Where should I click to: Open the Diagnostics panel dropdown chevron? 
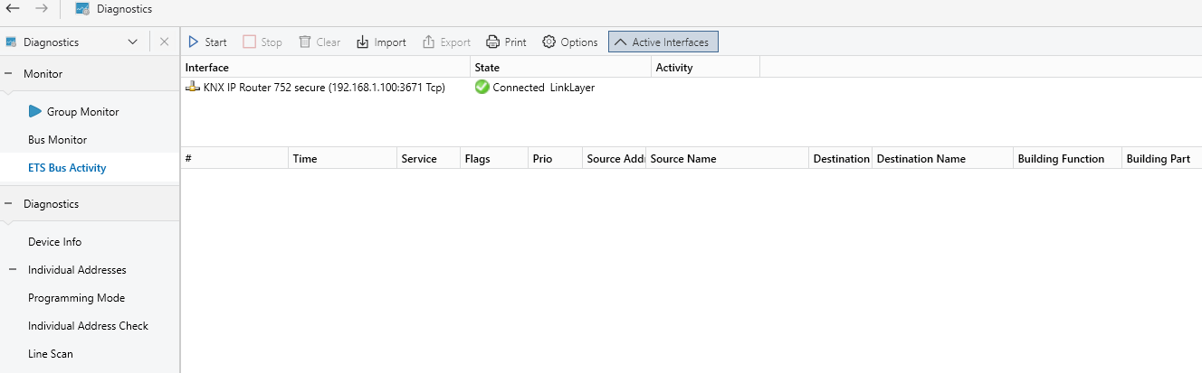[x=133, y=42]
